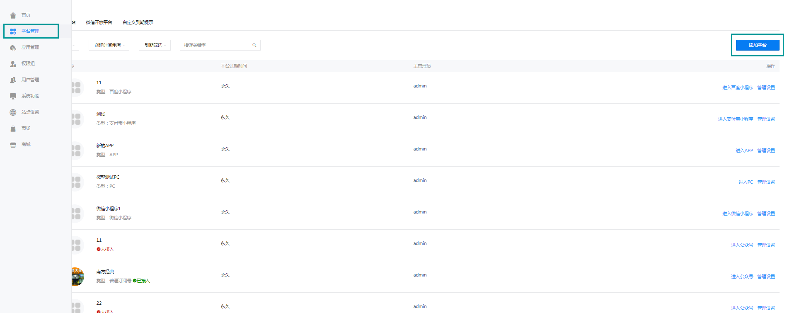
Task: Click the site settings globe icon
Action: click(x=13, y=112)
